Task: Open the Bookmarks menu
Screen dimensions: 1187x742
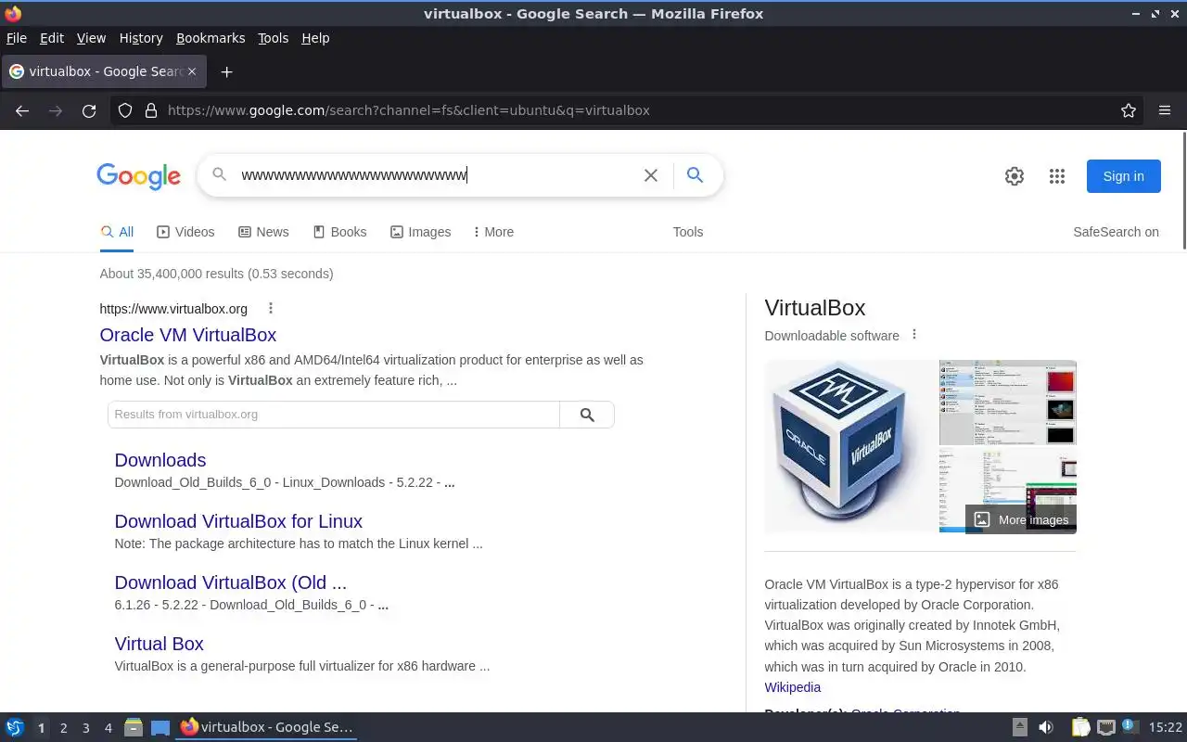Action: click(211, 38)
